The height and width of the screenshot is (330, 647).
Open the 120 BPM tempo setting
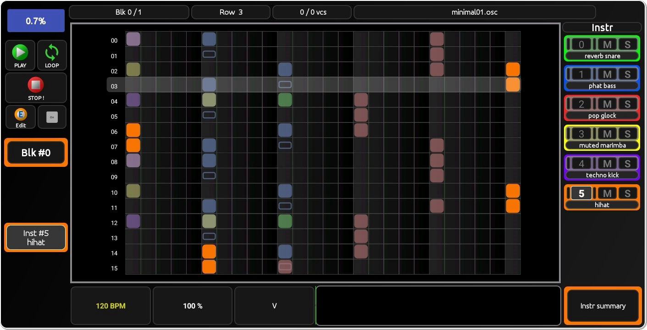(x=111, y=306)
